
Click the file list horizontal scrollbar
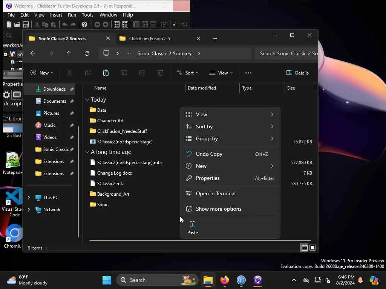point(200,240)
